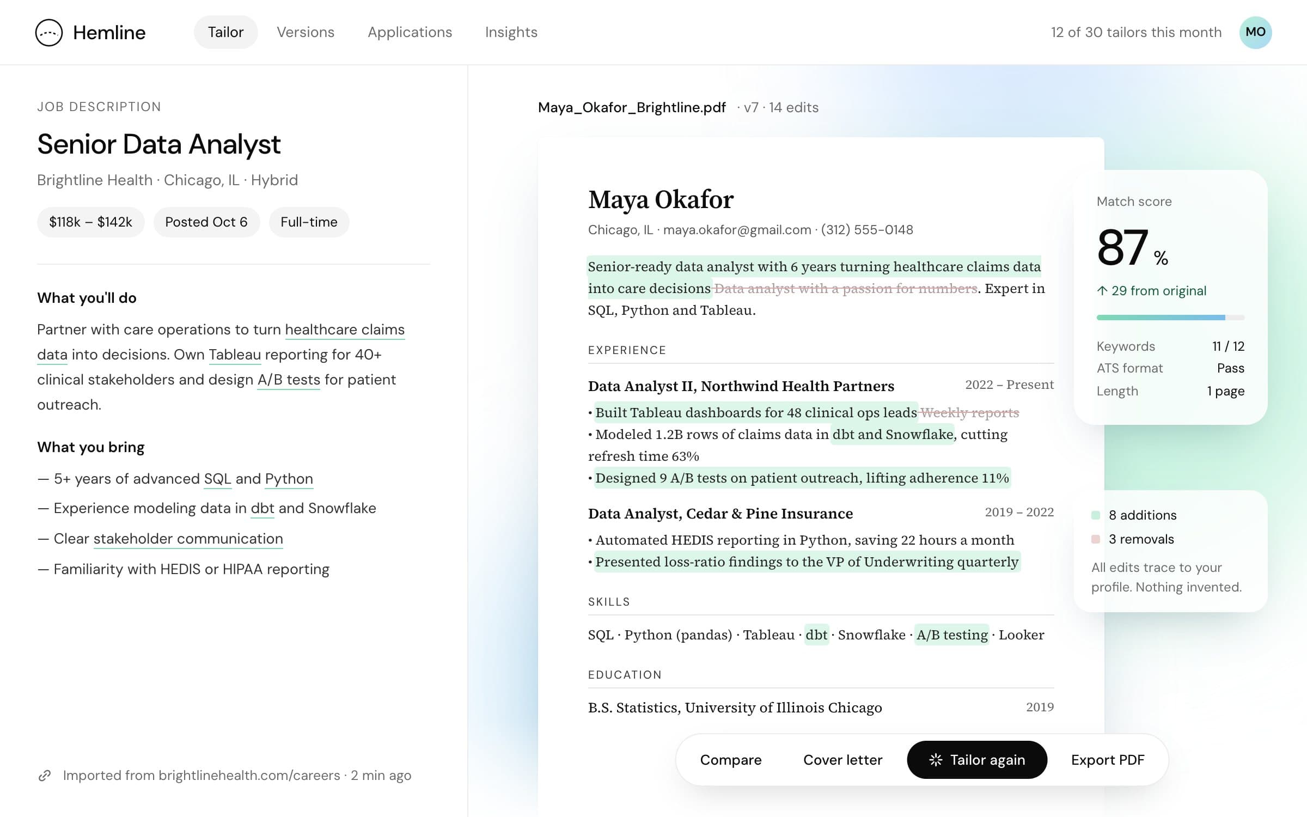Click 12 of 30 tailors this month

1136,32
